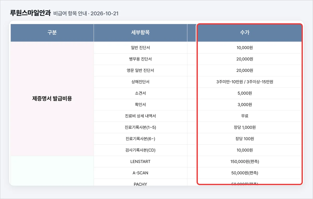Select the 진료기록사본(1~5) item cell
Image resolution: width=313 pixels, height=199 pixels.
pos(140,127)
